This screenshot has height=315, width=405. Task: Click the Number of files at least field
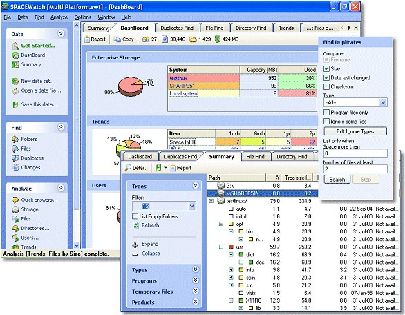tap(355, 169)
